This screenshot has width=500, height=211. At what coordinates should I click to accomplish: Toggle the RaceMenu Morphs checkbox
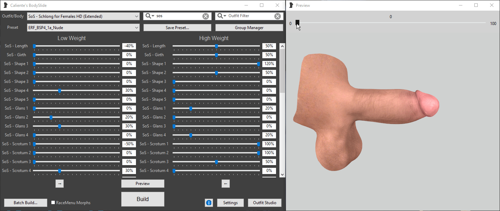53,202
